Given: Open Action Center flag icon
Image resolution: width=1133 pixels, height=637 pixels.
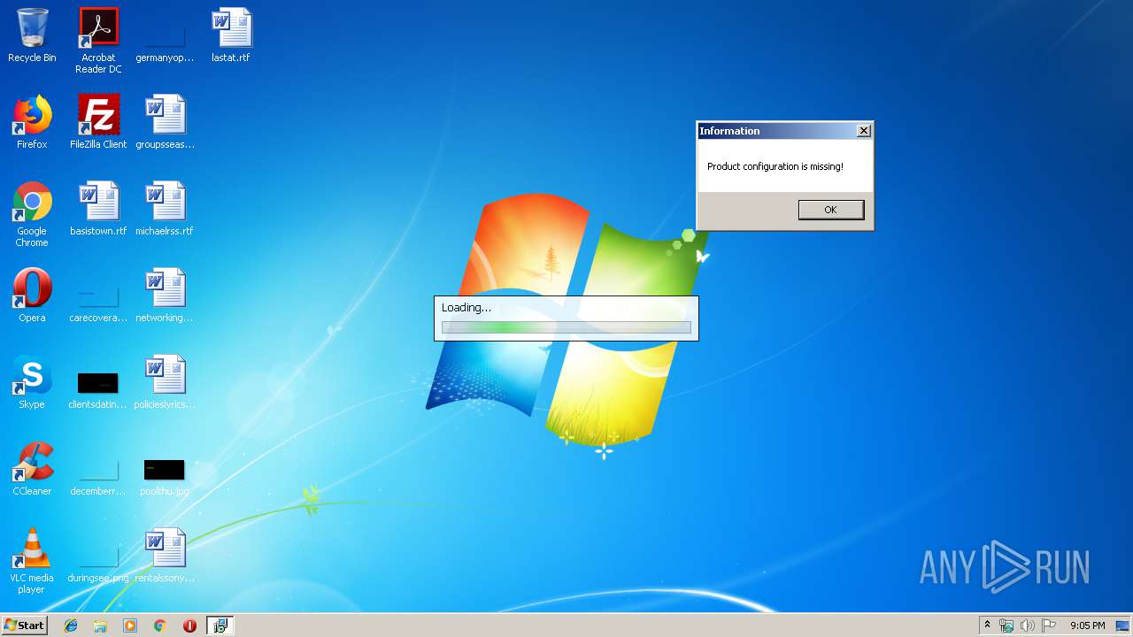Looking at the screenshot, I should click(1049, 625).
